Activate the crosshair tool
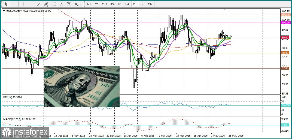 (14, 4)
